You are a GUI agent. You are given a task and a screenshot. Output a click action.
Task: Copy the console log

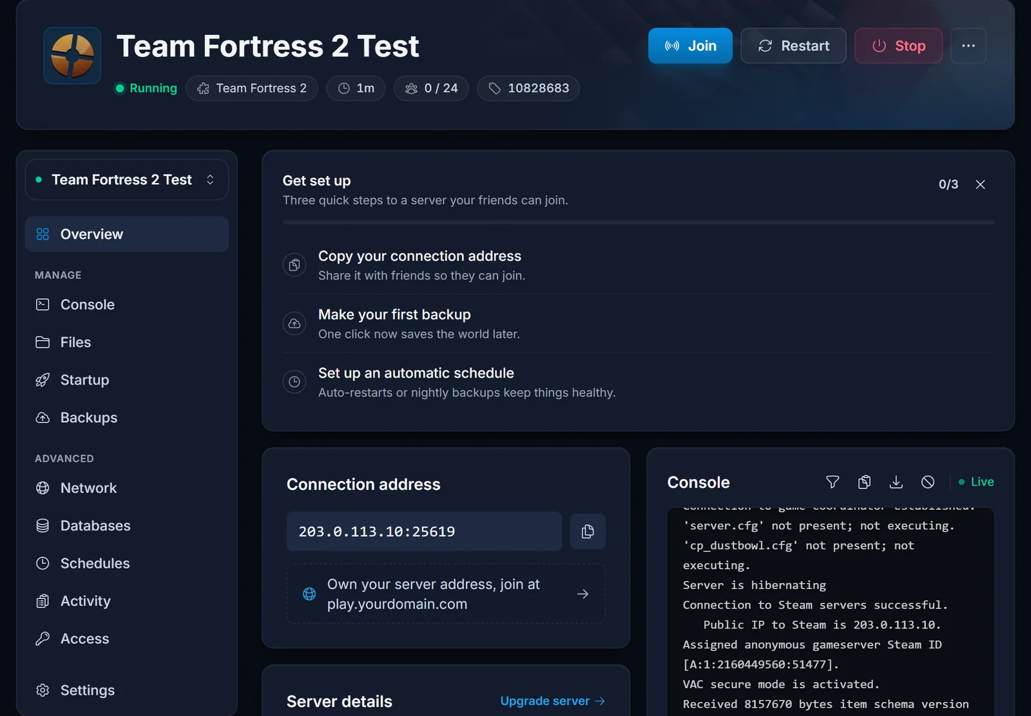(864, 482)
